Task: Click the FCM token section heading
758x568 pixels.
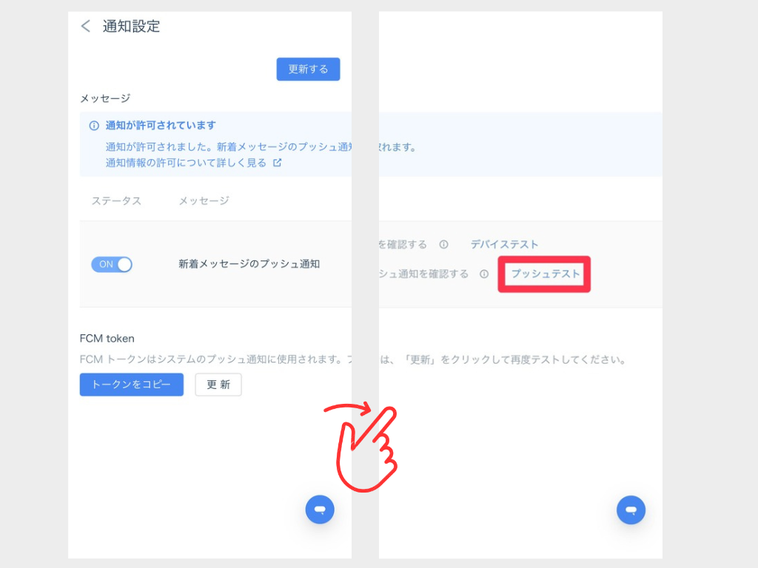Action: (x=107, y=339)
